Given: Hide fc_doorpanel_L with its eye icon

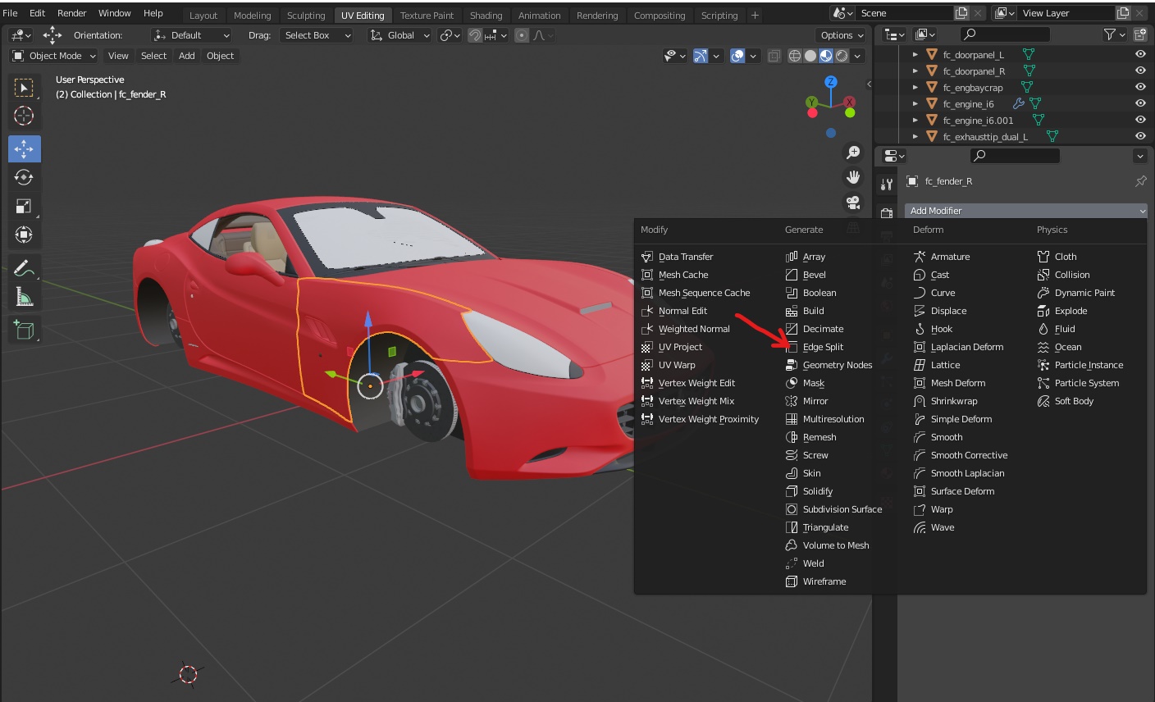Looking at the screenshot, I should [x=1139, y=54].
